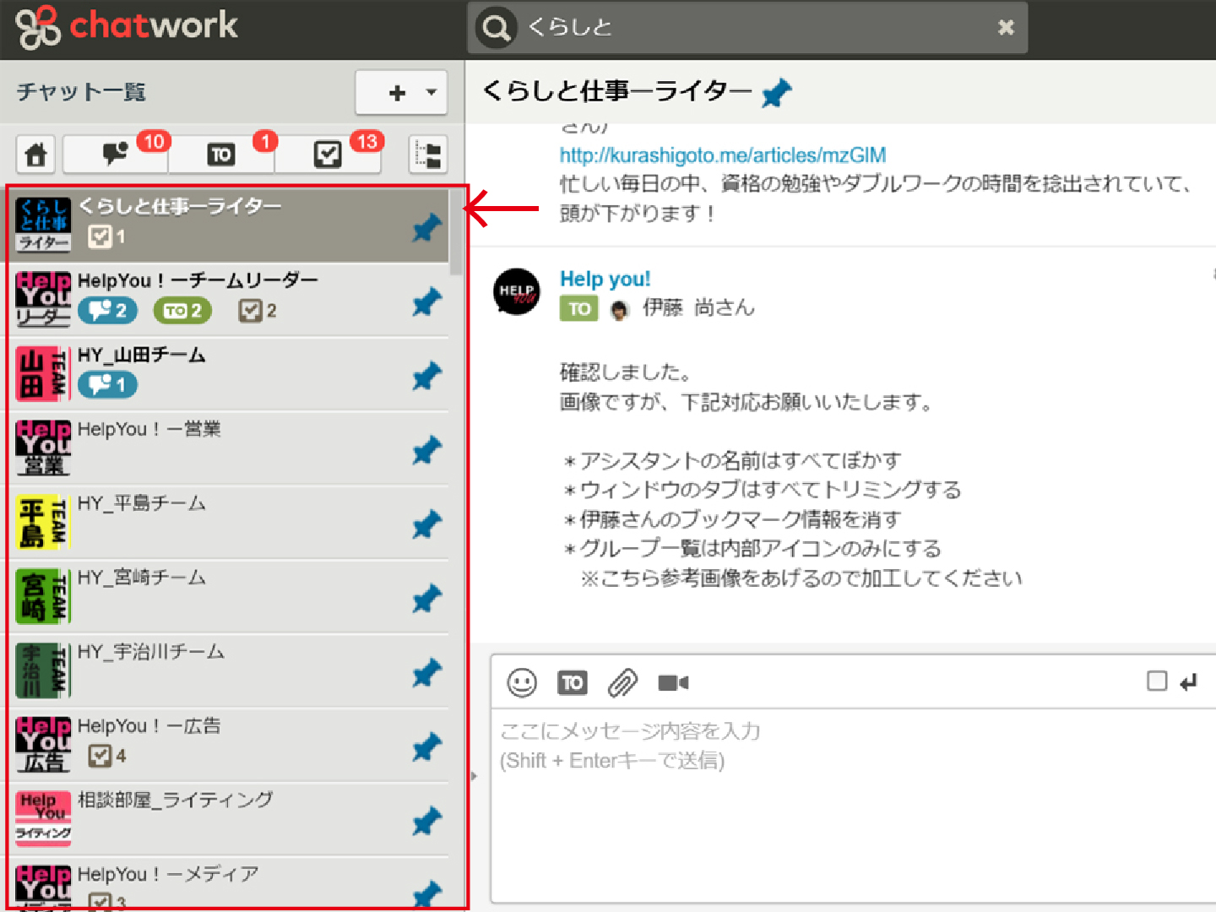Click the HY_山田チーム red avatar
The width and height of the screenshot is (1216, 912).
tap(43, 374)
